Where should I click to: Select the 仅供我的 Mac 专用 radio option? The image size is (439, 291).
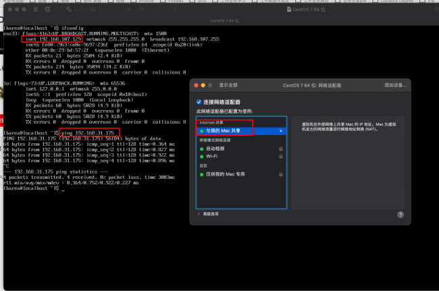click(x=281, y=174)
